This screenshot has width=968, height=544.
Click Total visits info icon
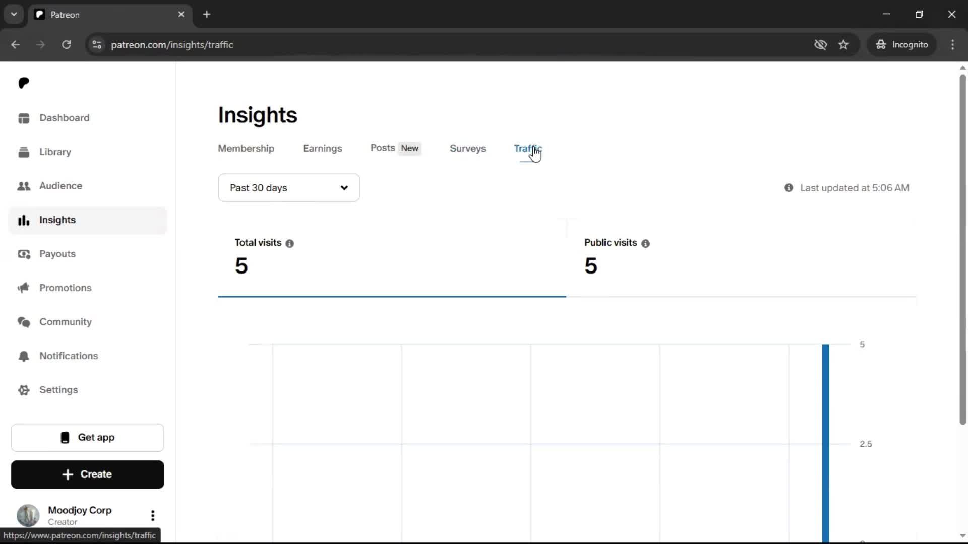[289, 243]
